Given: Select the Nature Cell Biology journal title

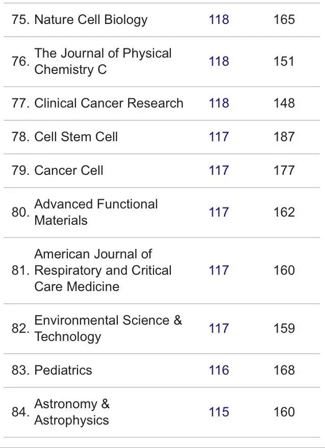Looking at the screenshot, I should coord(90,20).
